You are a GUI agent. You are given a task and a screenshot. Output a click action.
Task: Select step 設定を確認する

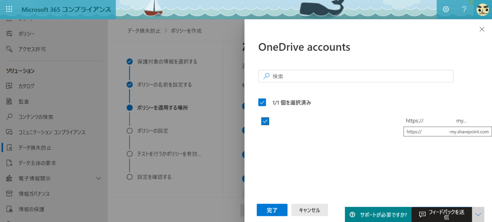pos(154,177)
